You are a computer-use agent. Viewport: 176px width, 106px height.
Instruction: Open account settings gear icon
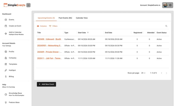(170, 5)
